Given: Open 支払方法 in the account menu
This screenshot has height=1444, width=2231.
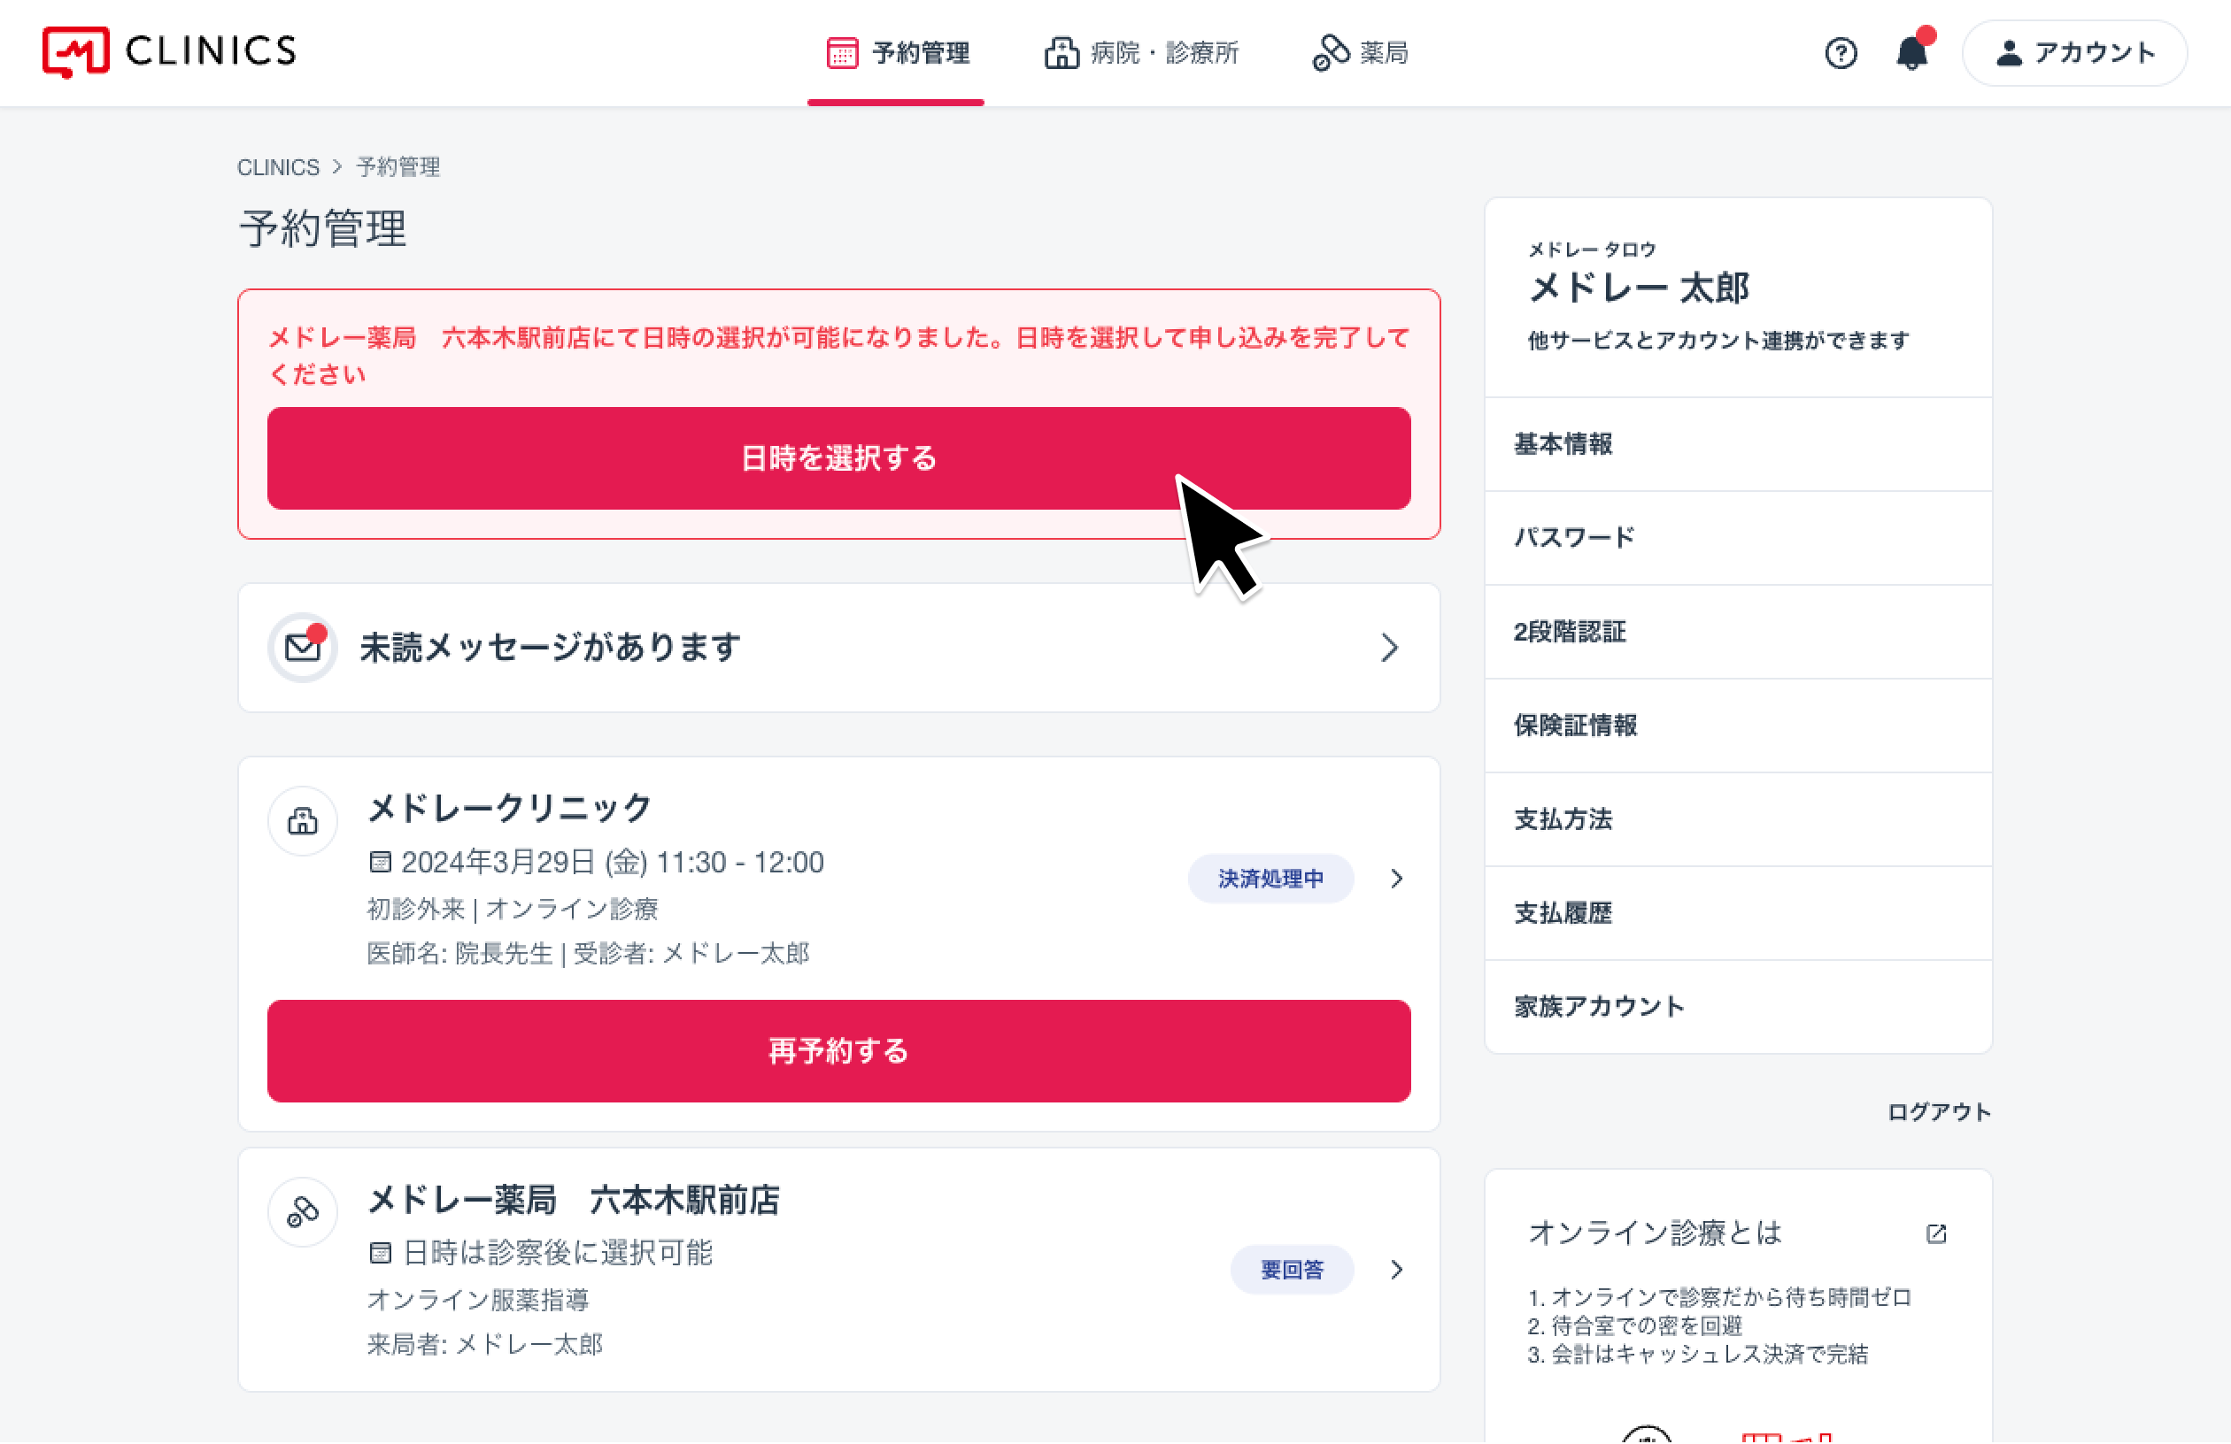Looking at the screenshot, I should 1738,819.
